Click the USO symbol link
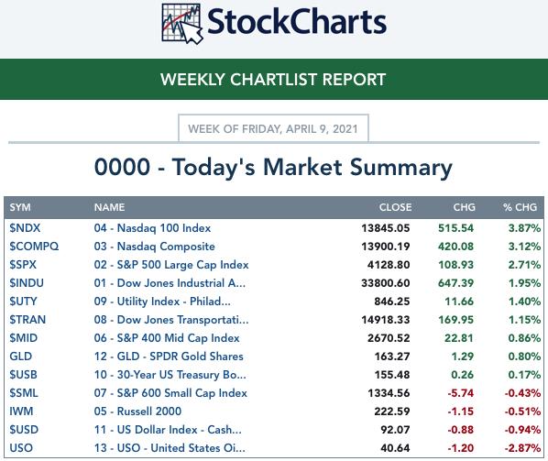548x461 pixels. pyautogui.click(x=21, y=448)
